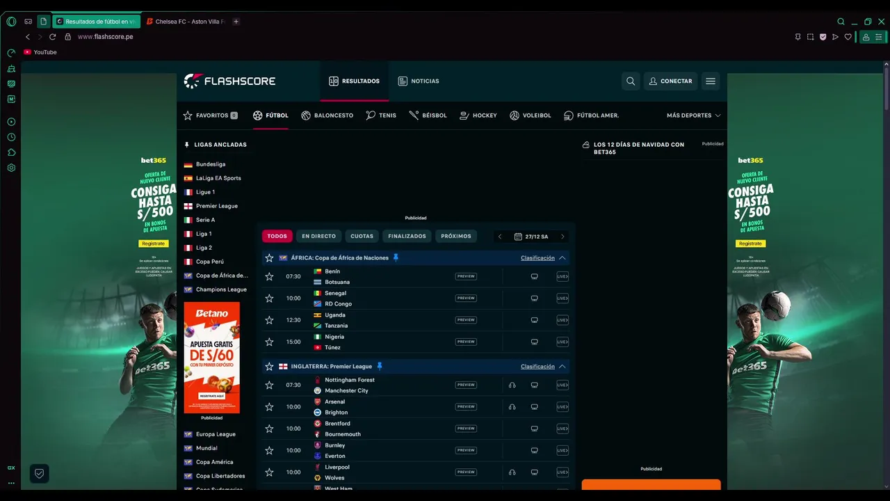The height and width of the screenshot is (501, 890).
Task: Open the date picker 27/12 SA
Action: click(x=531, y=237)
